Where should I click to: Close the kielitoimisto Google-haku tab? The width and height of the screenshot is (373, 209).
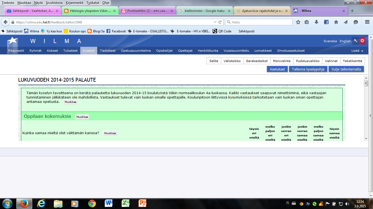[229, 11]
